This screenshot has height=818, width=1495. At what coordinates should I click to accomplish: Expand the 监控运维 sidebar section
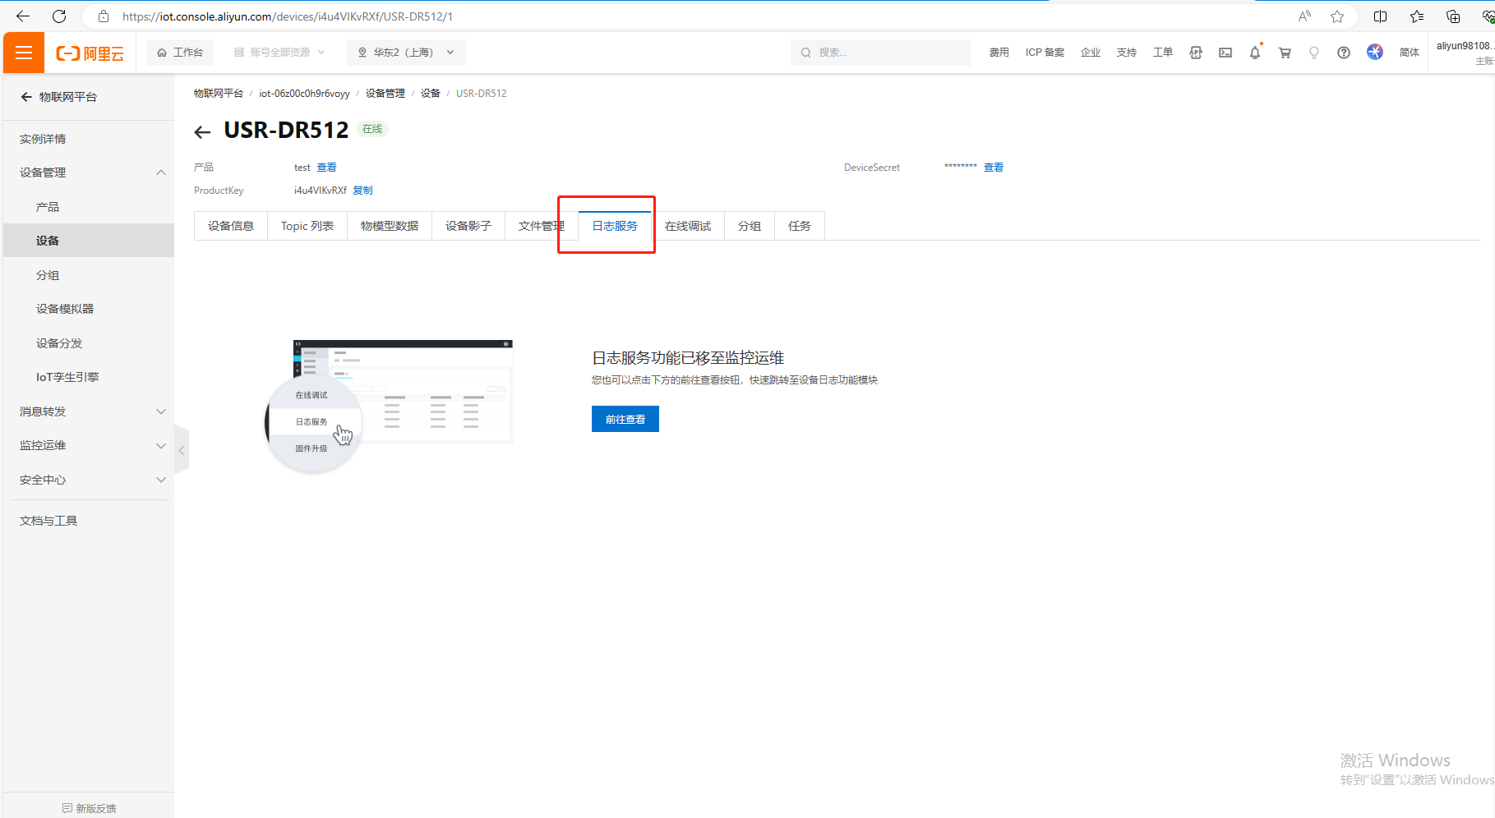(x=89, y=445)
